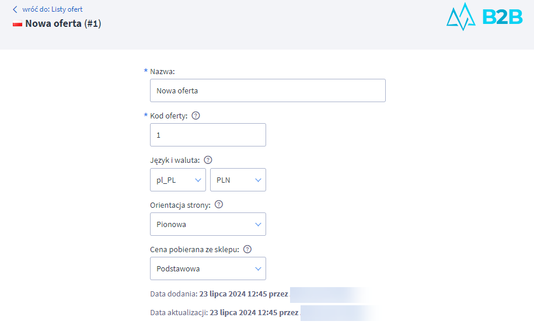
Task: Click the 'Data aktualizacji' timestamp line
Action: [224, 313]
